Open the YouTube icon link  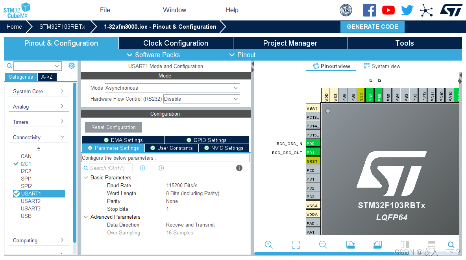[388, 10]
